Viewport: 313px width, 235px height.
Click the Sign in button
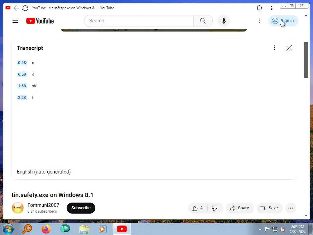click(x=283, y=21)
